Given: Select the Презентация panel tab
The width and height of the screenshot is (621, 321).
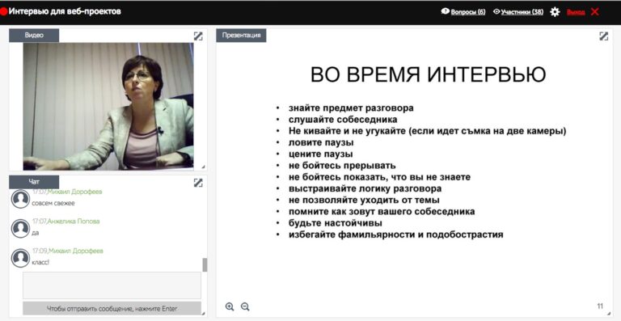Looking at the screenshot, I should (241, 36).
